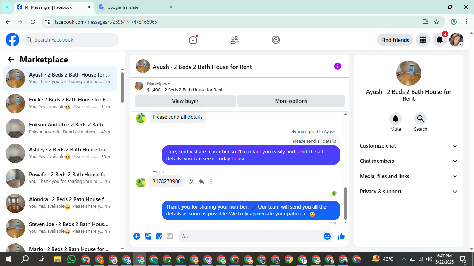Open more actions plus icon in composer

(137, 236)
